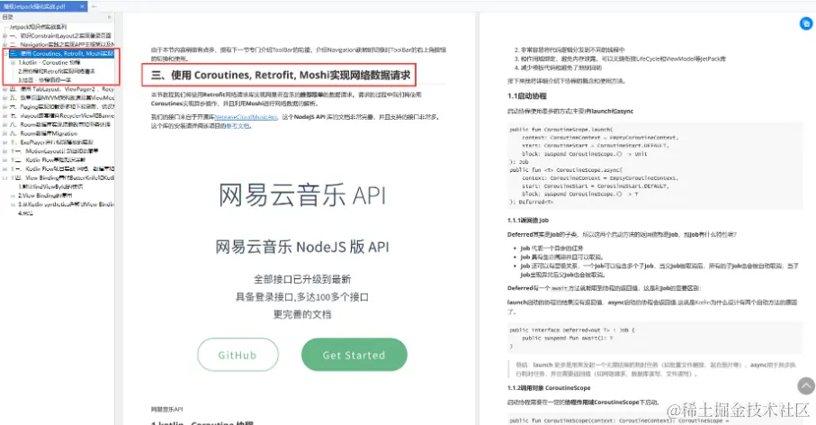Click the green Get Started button

click(354, 355)
